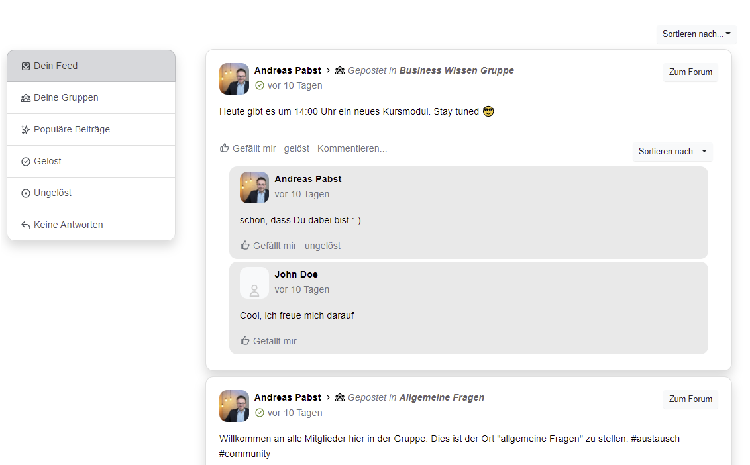Screen dimensions: 750x465
Task: Show 'Populäre Beiträge' from the sidebar
Action: coord(91,130)
